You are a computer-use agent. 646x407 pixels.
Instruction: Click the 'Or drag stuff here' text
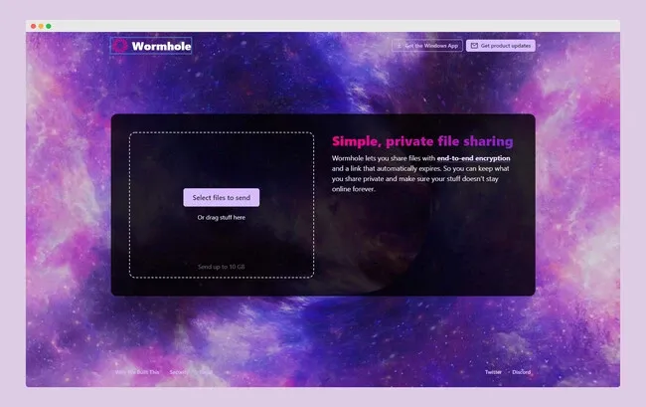222,217
